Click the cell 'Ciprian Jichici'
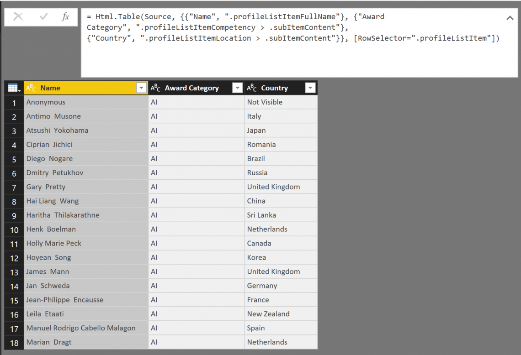Viewport: 521px width, 355px height. point(86,145)
